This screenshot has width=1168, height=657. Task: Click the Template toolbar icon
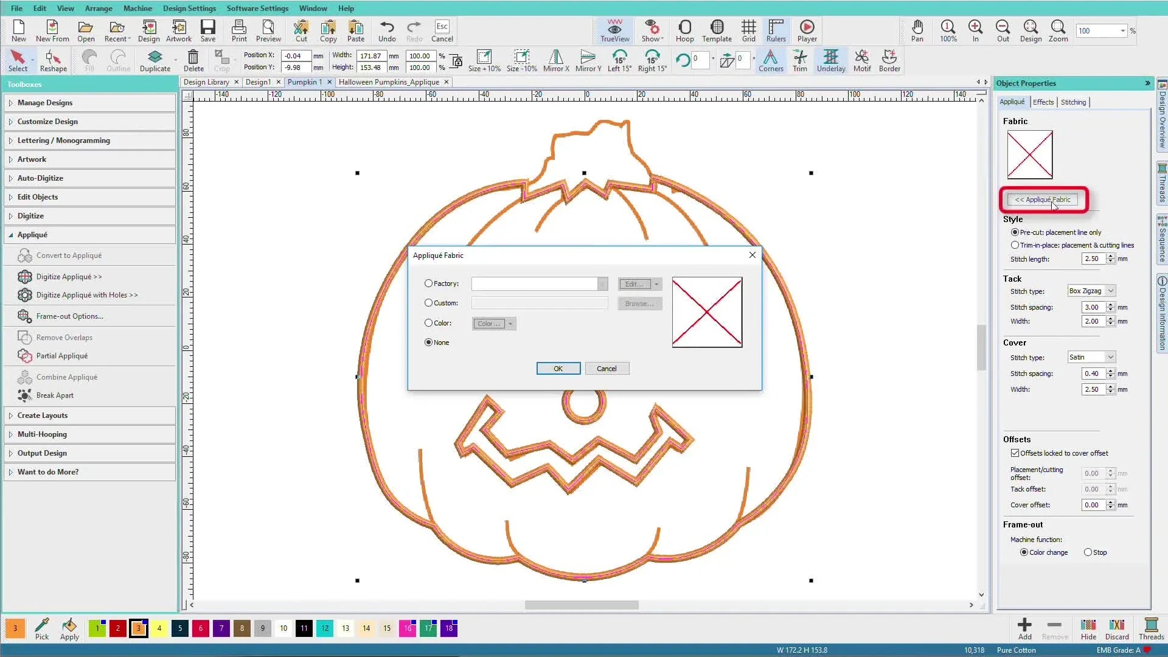[x=717, y=30]
